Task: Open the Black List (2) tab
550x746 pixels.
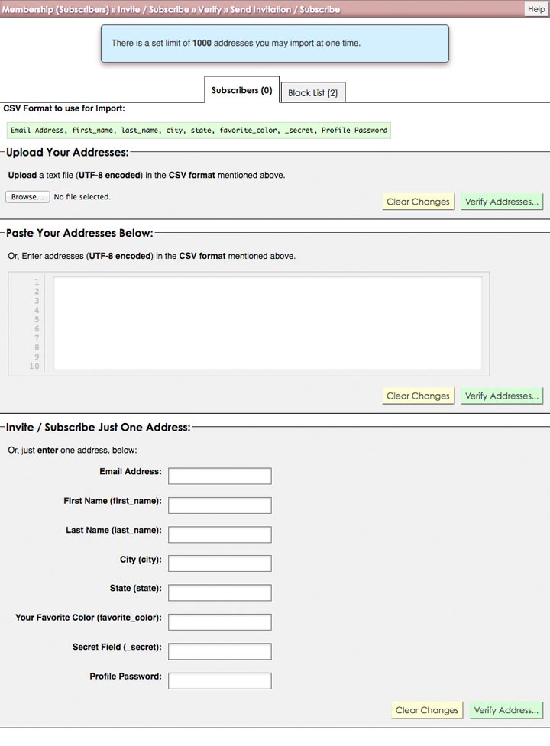Action: pyautogui.click(x=312, y=93)
